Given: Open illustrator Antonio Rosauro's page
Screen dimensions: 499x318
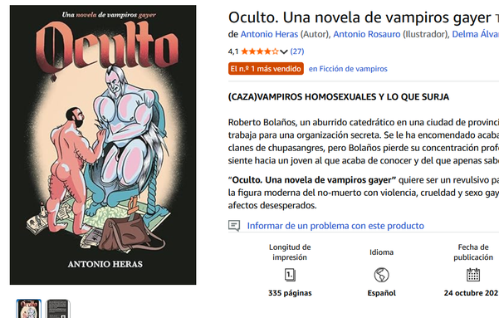Looking at the screenshot, I should [367, 34].
